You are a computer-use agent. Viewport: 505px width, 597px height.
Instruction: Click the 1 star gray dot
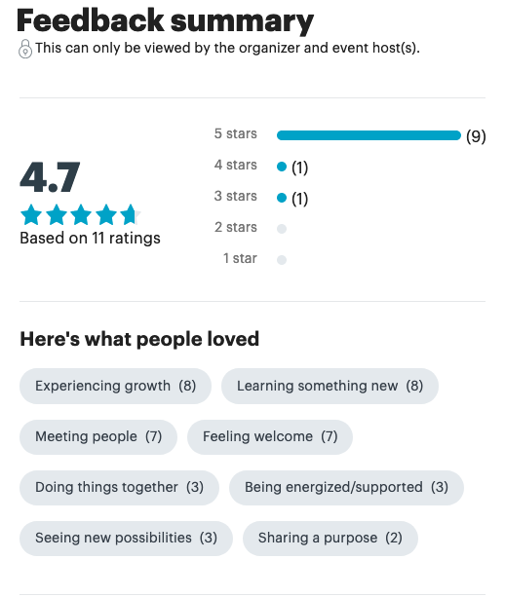point(282,260)
